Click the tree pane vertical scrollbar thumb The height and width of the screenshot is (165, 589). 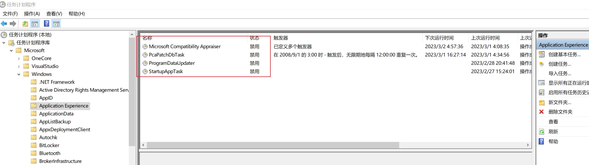pos(132,92)
